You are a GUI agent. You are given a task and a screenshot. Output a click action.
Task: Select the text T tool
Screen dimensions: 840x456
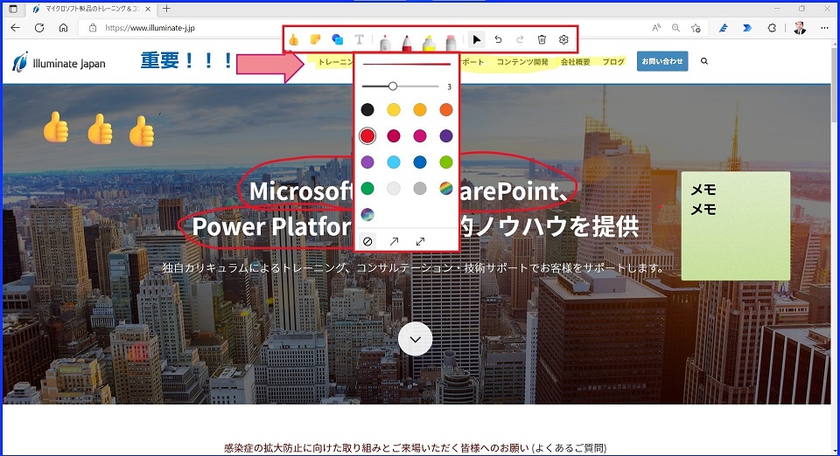coord(359,39)
